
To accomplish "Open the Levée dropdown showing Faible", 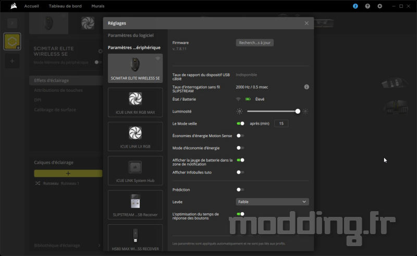I will [272, 202].
